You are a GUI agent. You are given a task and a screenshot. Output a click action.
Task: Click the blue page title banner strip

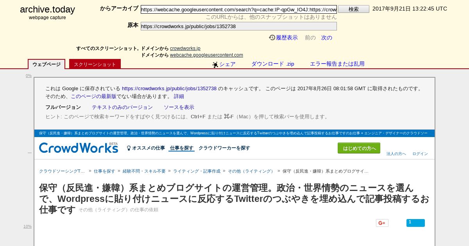coord(234,133)
